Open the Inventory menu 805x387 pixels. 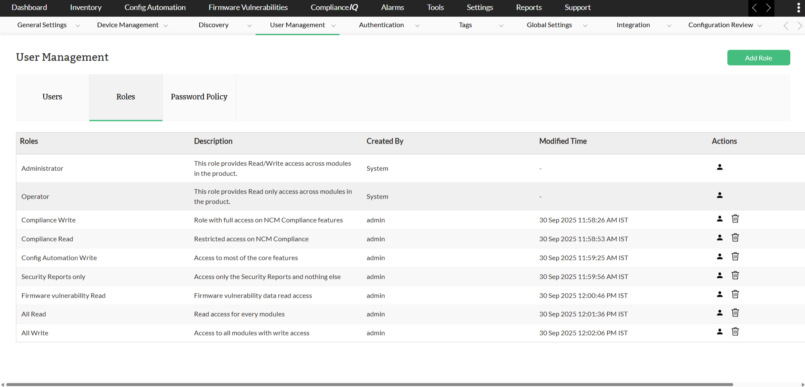[86, 8]
